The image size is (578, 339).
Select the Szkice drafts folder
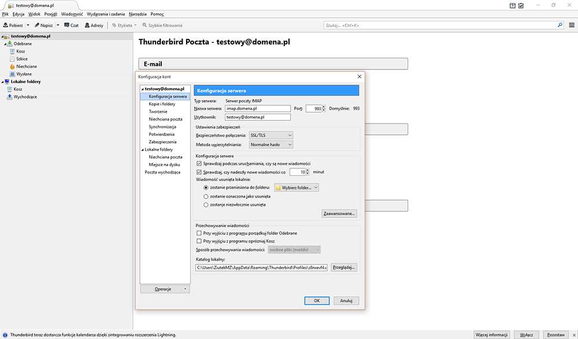(x=22, y=58)
